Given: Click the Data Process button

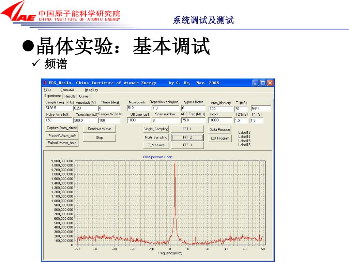Looking at the screenshot, I should [x=219, y=130].
